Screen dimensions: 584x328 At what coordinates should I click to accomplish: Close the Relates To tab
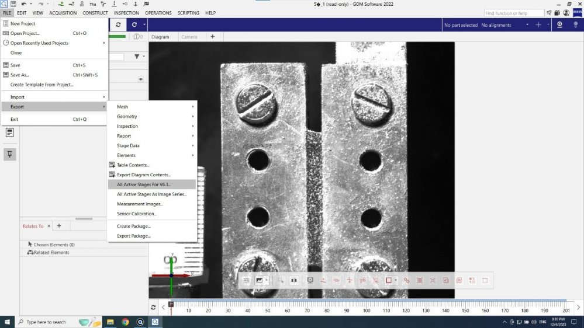(49, 226)
